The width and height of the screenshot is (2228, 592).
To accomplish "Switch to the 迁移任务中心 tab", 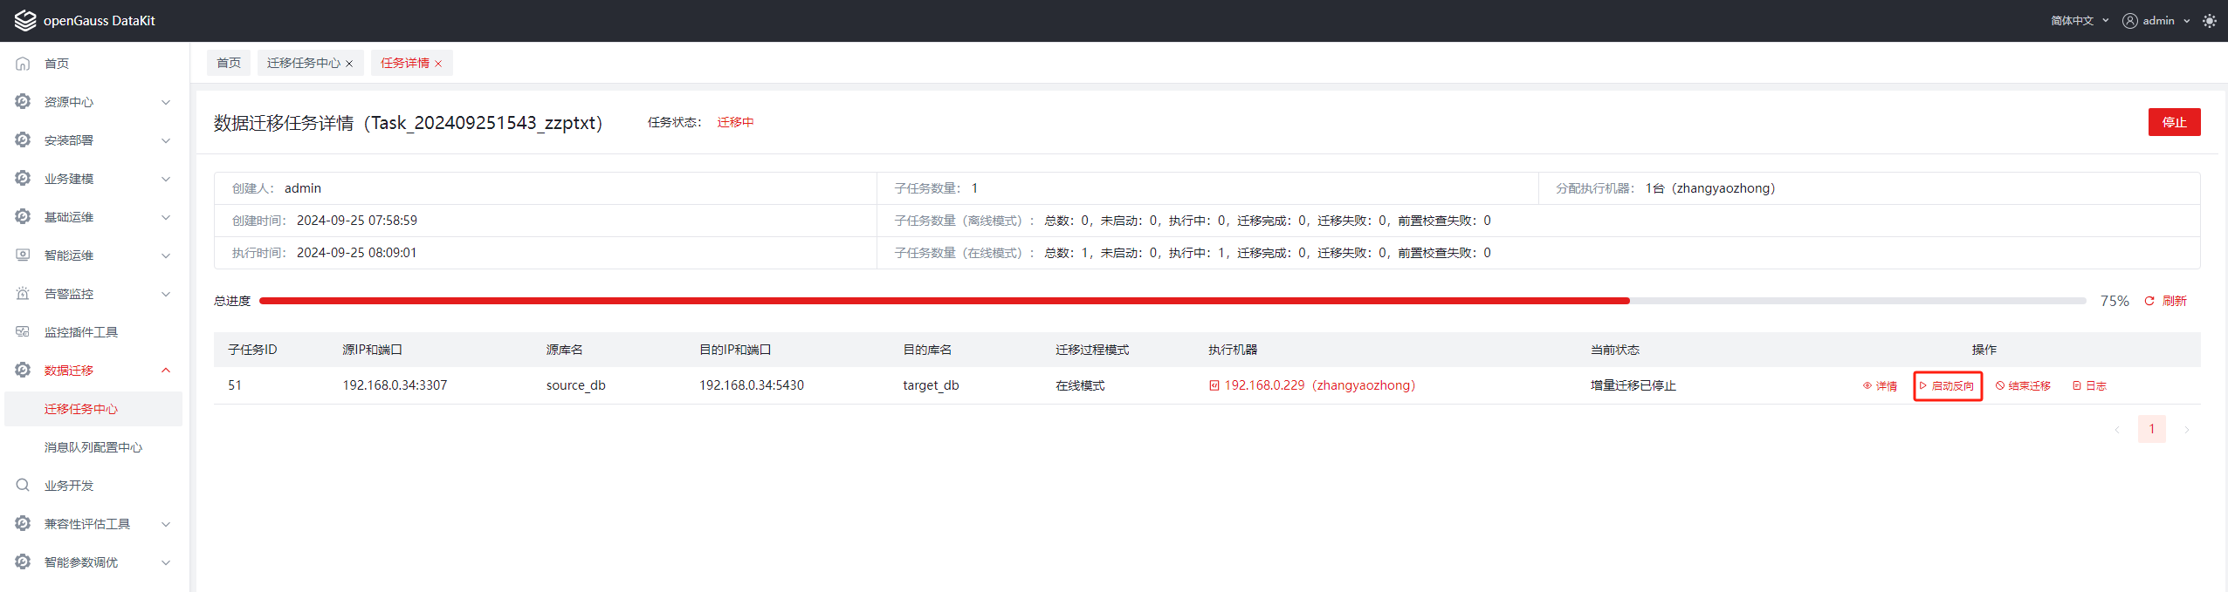I will tap(303, 63).
